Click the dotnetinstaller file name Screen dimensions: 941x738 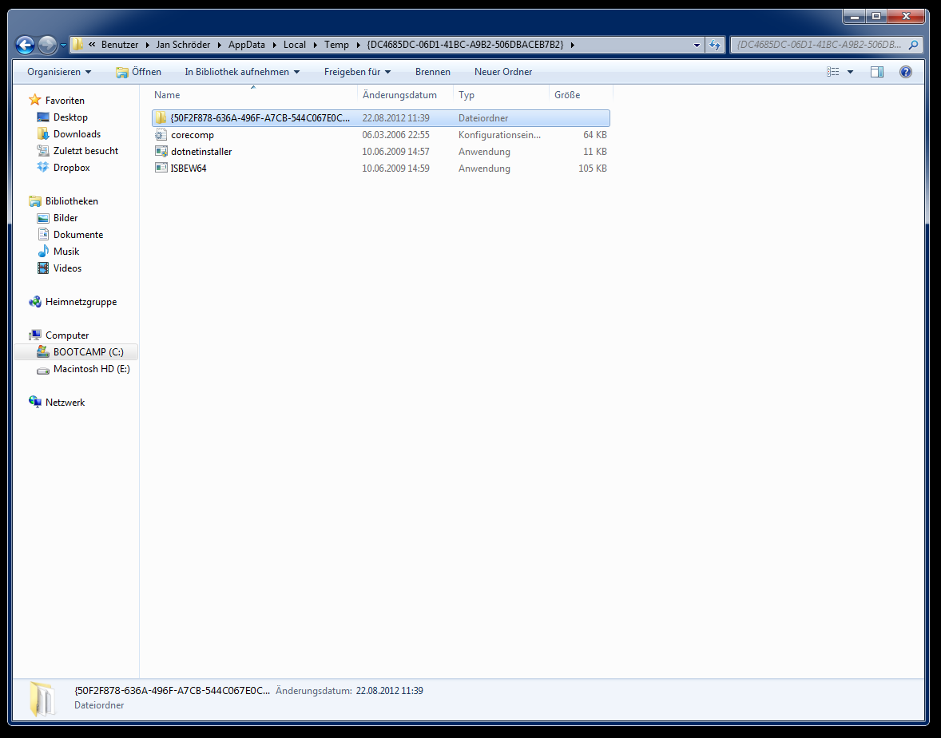point(201,152)
